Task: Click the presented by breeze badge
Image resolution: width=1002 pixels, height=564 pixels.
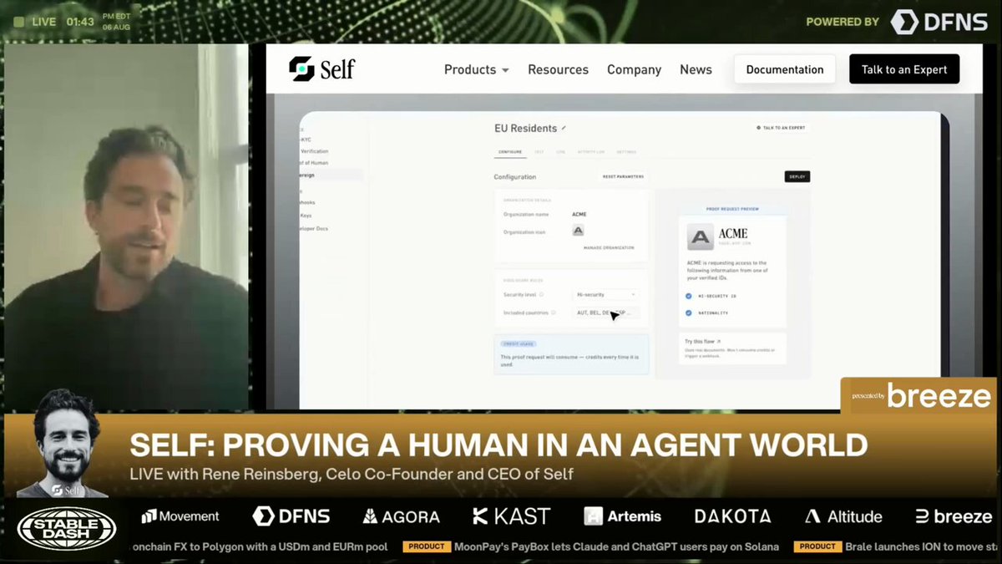Action: point(917,395)
